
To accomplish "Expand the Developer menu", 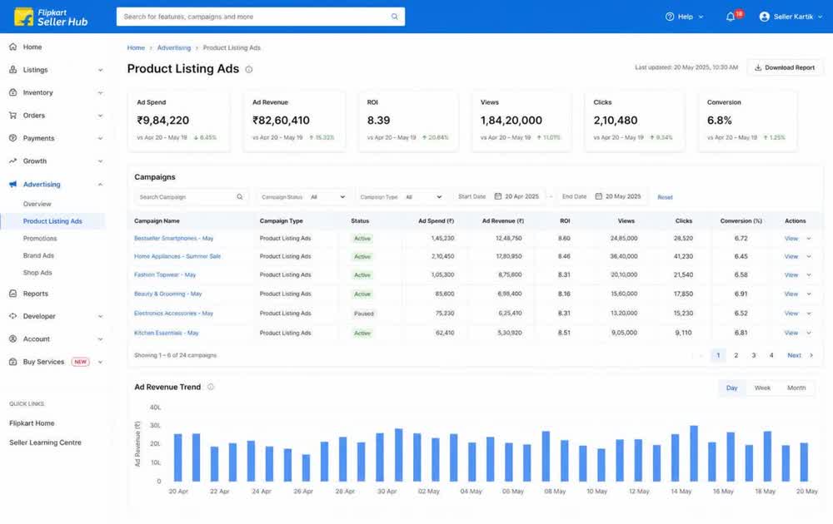I will (101, 317).
